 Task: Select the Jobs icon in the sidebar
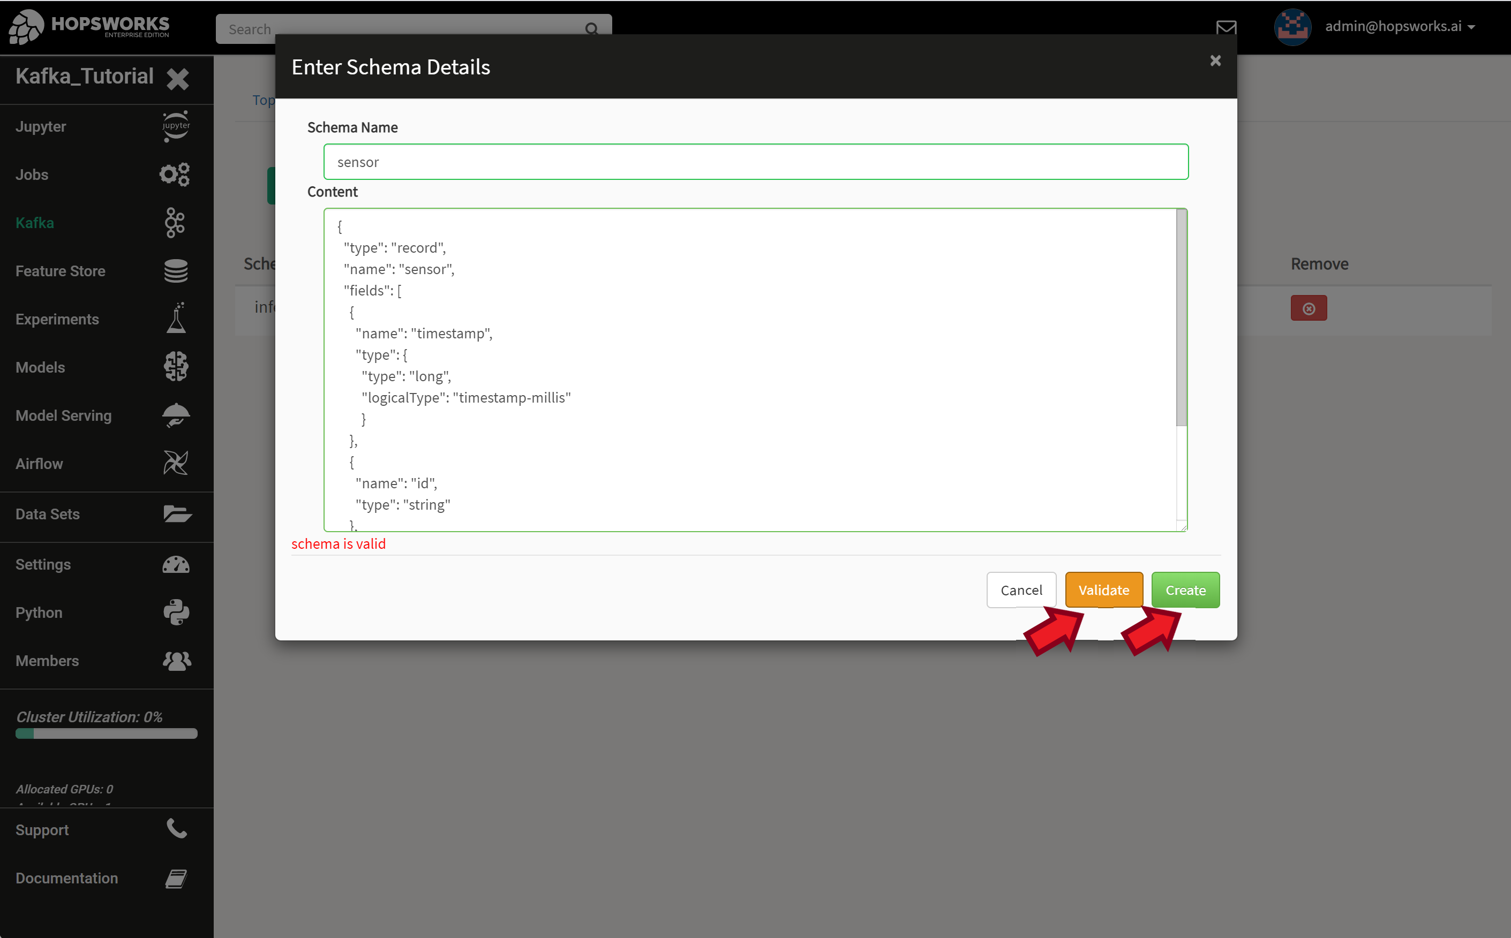(175, 175)
